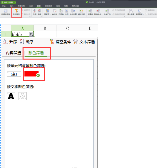The height and width of the screenshot is (168, 157).
Task: Select column B header
Action: pos(45,28)
